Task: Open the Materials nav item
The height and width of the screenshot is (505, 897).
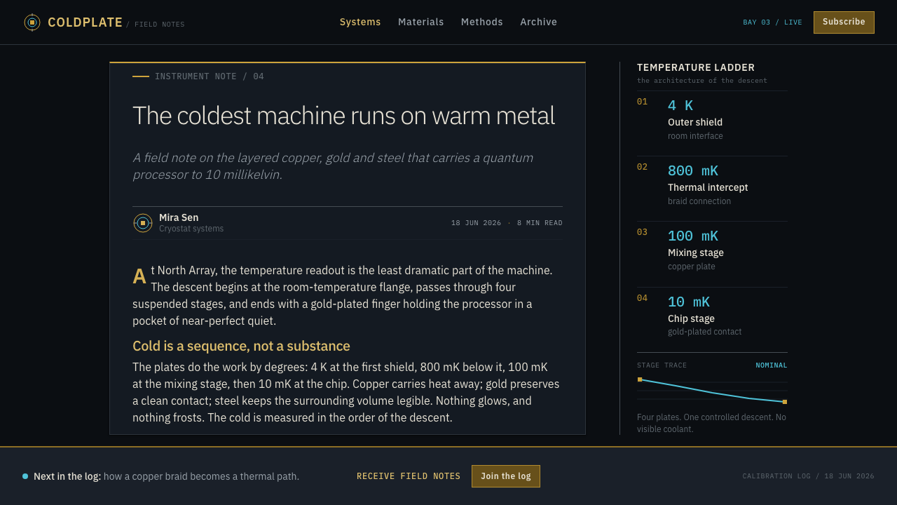Action: [421, 22]
